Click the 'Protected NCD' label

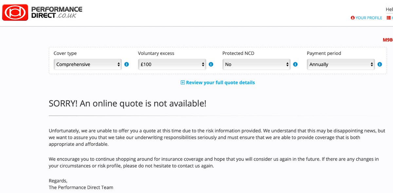click(238, 53)
